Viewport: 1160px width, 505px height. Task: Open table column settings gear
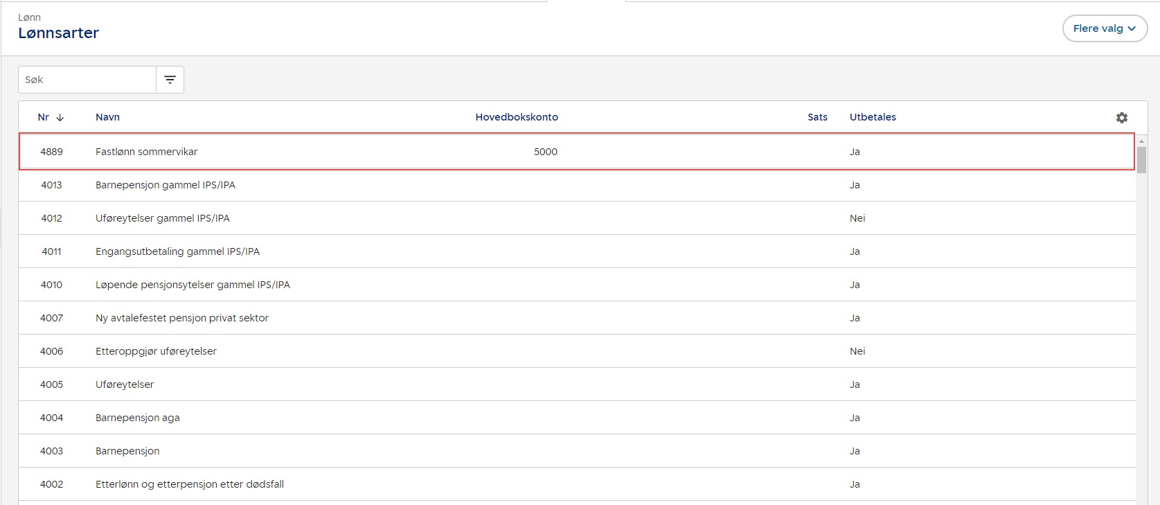coord(1121,118)
